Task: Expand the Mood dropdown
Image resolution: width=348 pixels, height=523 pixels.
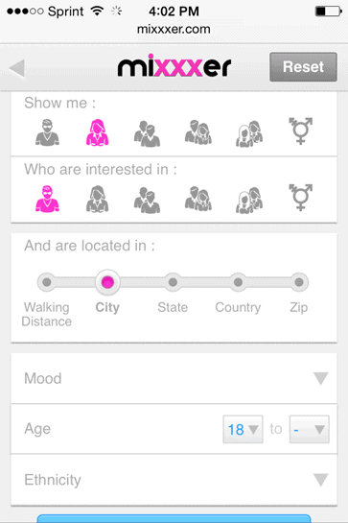Action: [x=174, y=378]
